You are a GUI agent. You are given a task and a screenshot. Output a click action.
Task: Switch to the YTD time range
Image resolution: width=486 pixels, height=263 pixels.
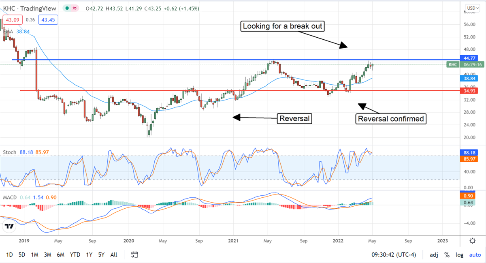pos(75,254)
